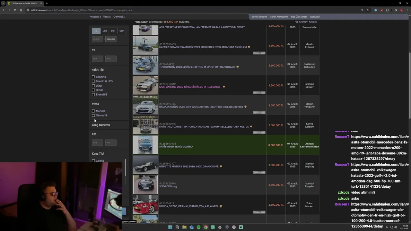The height and width of the screenshot is (231, 411).
Task: Open the zoom magnifier in address bar
Action: click(362, 10)
